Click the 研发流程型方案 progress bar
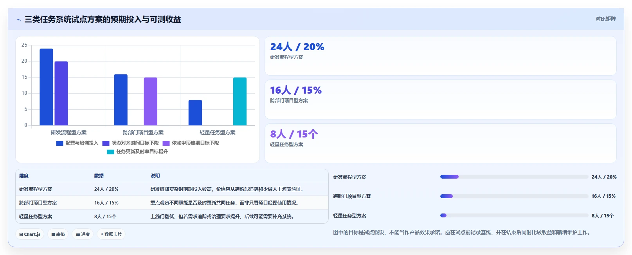Image resolution: width=632 pixels, height=255 pixels. (x=514, y=177)
